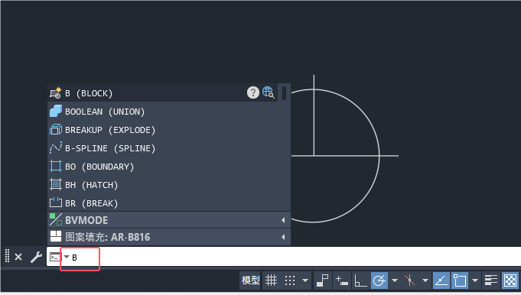Select the 图案填充: AR-B816 entry
Screen dimensions: 521x295
tap(169, 237)
